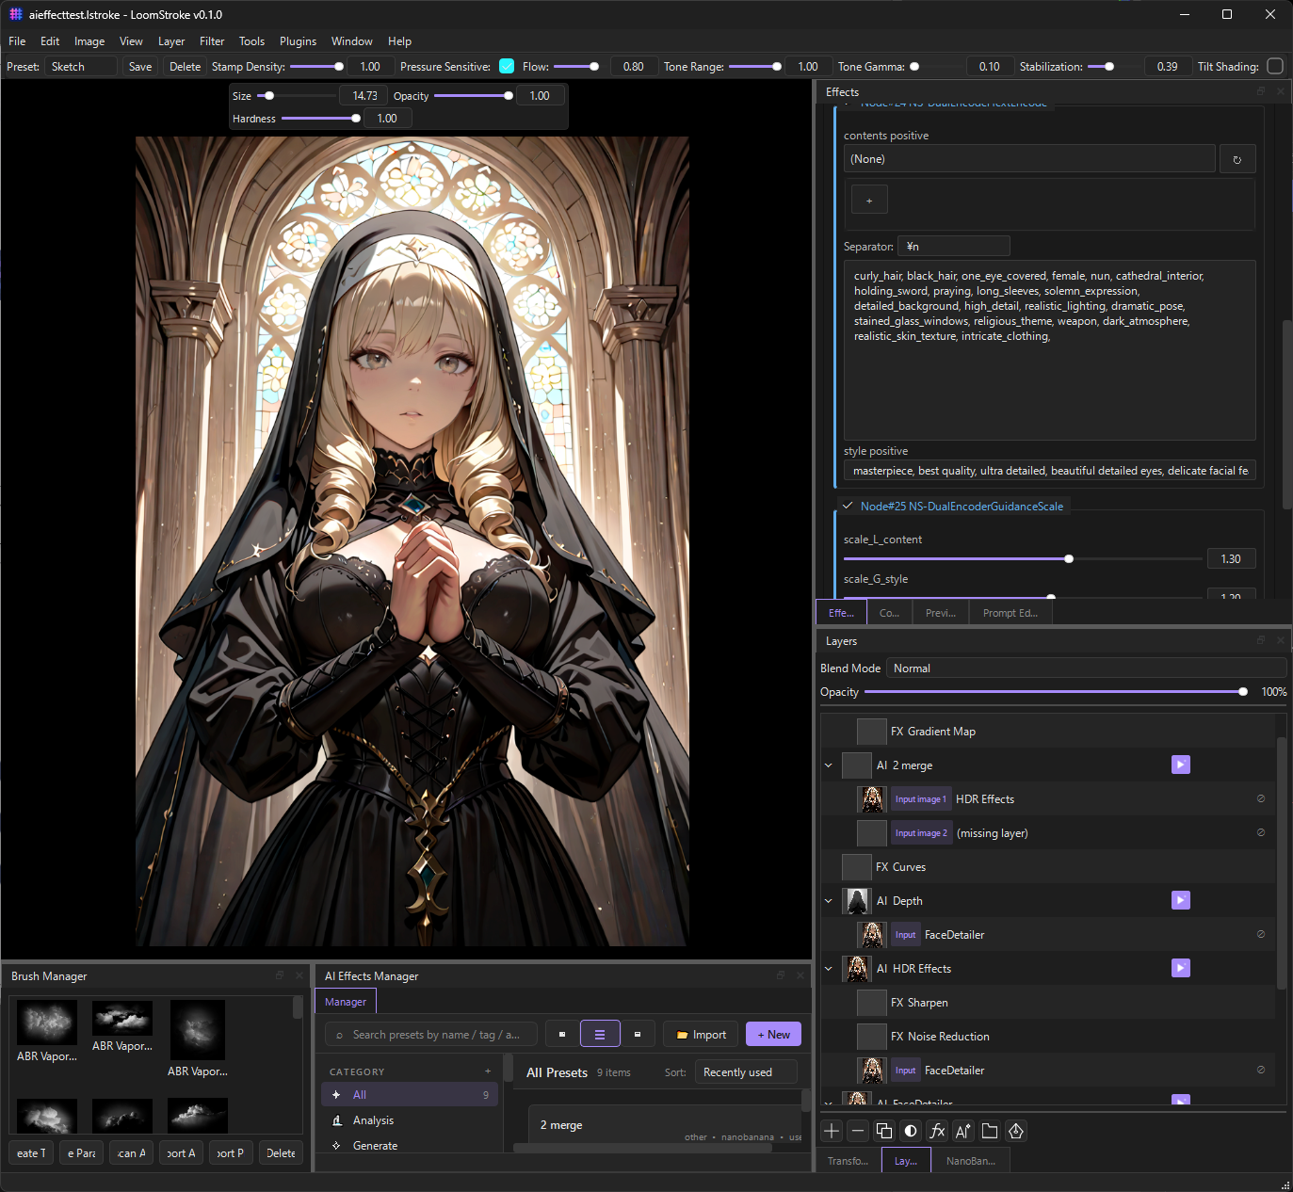Click the + New preset button
Image resolution: width=1293 pixels, height=1192 pixels.
[774, 1034]
